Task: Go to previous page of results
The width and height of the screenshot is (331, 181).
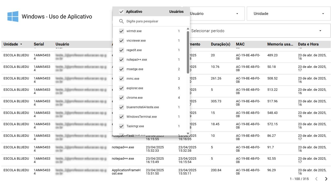Action: (x=316, y=179)
